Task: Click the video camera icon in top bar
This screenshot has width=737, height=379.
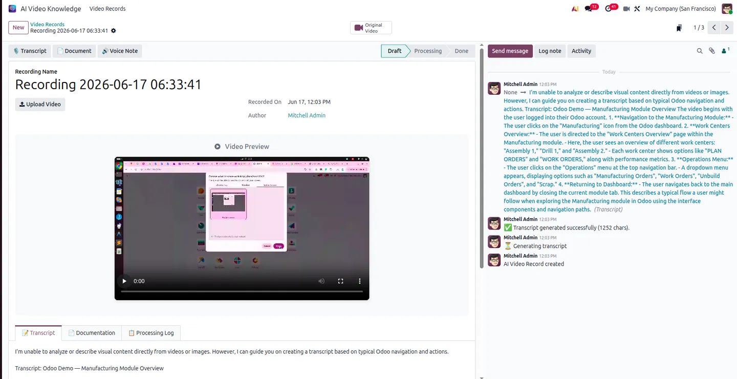Action: 626,9
